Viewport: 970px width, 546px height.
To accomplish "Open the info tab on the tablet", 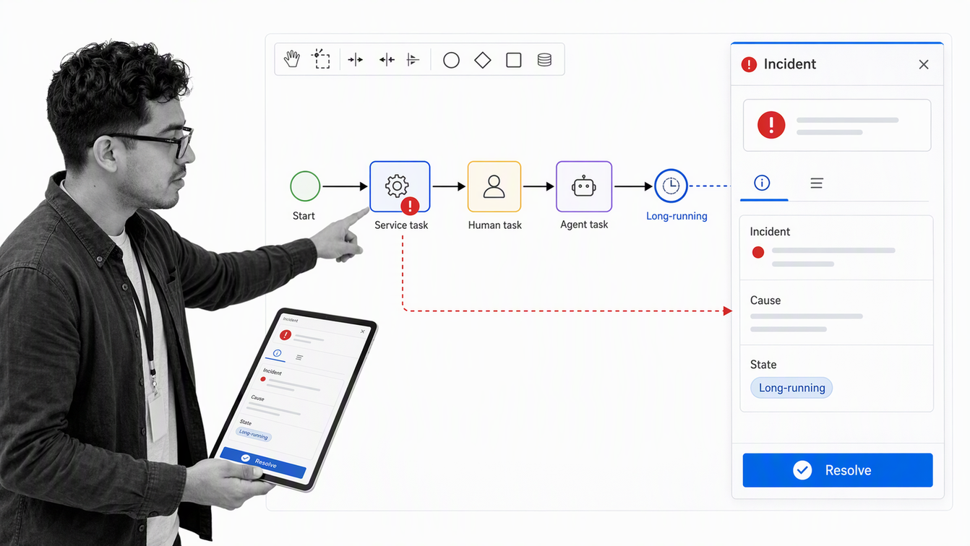I will click(277, 353).
